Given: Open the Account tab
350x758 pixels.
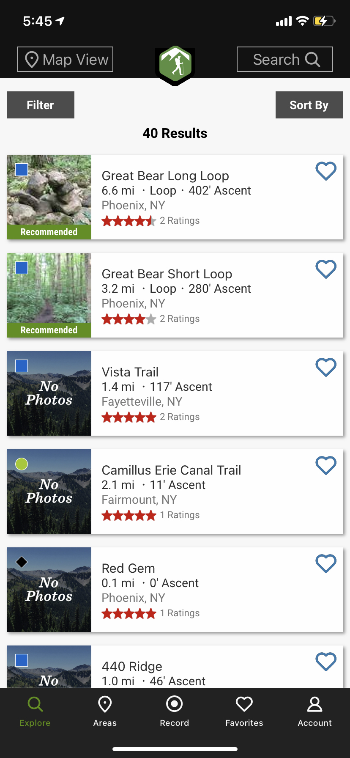Looking at the screenshot, I should 314,711.
